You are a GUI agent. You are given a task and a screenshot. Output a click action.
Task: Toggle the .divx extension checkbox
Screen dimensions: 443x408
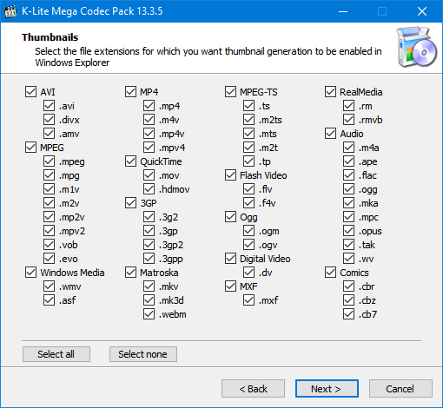pos(49,120)
